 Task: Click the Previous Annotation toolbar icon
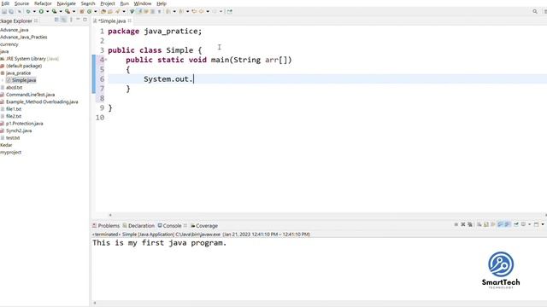[x=181, y=11]
